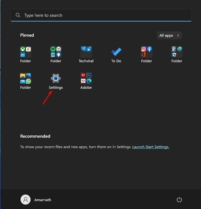201x209 pixels.
Task: Click the Facebook icon in pinned folder
Action: (149, 49)
